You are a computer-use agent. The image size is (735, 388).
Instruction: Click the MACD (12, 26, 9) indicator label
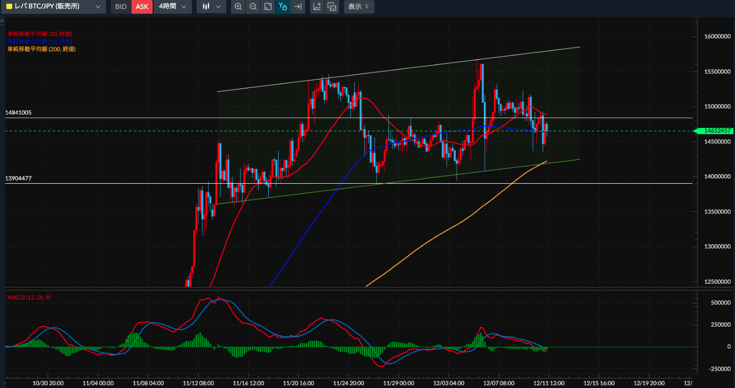(29, 297)
